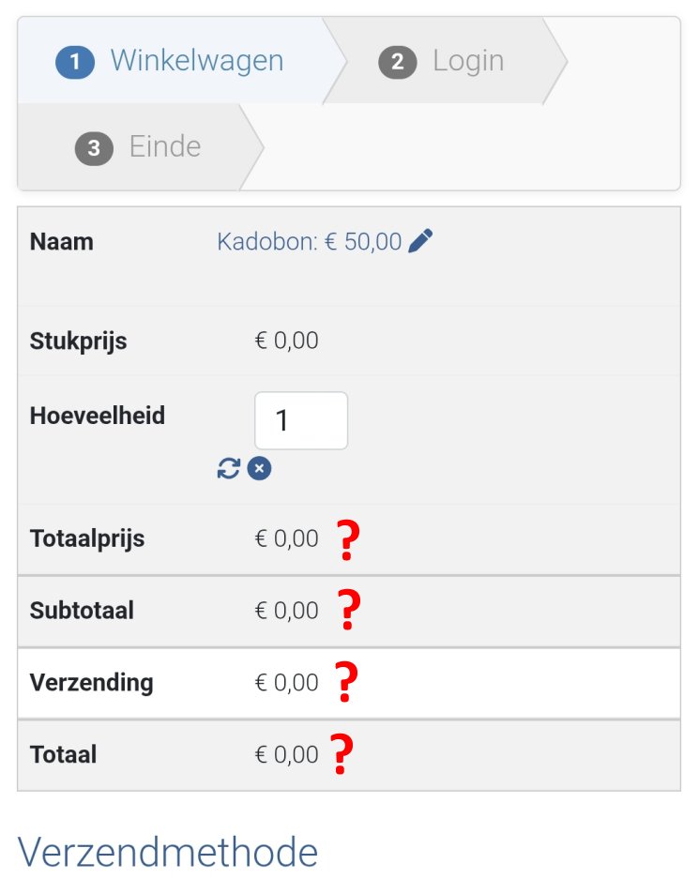The height and width of the screenshot is (894, 699).
Task: Click the red question mark beside Subtotaal
Action: (x=349, y=611)
